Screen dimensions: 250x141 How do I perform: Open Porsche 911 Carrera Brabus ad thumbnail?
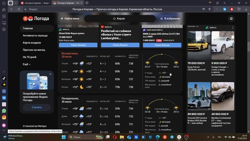(x=199, y=96)
